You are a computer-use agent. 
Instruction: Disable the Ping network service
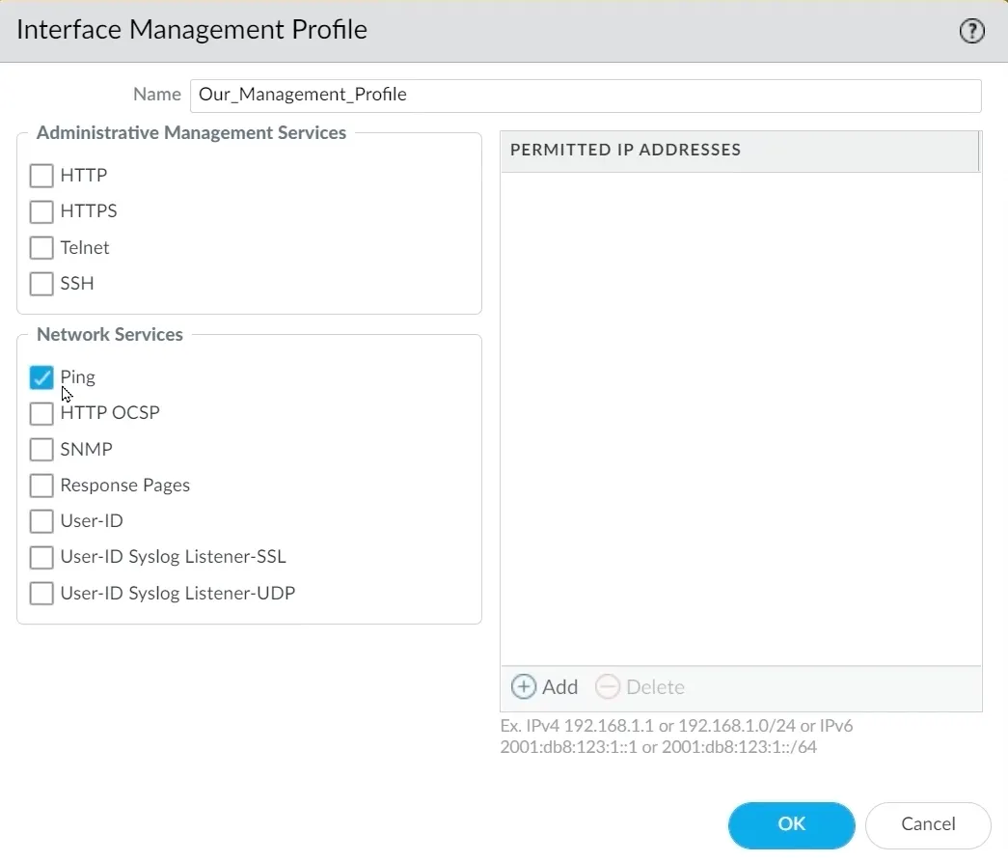coord(41,377)
